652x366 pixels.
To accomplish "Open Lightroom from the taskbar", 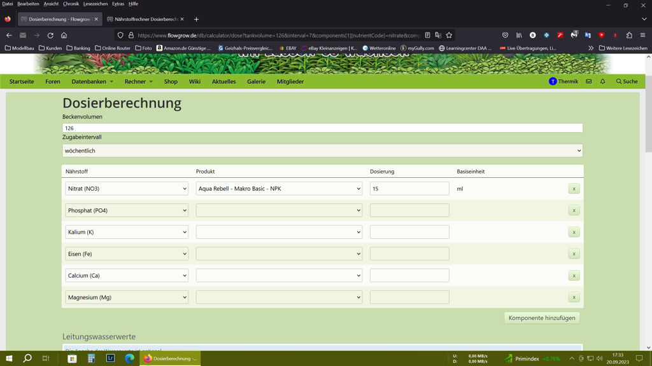I will [110, 358].
